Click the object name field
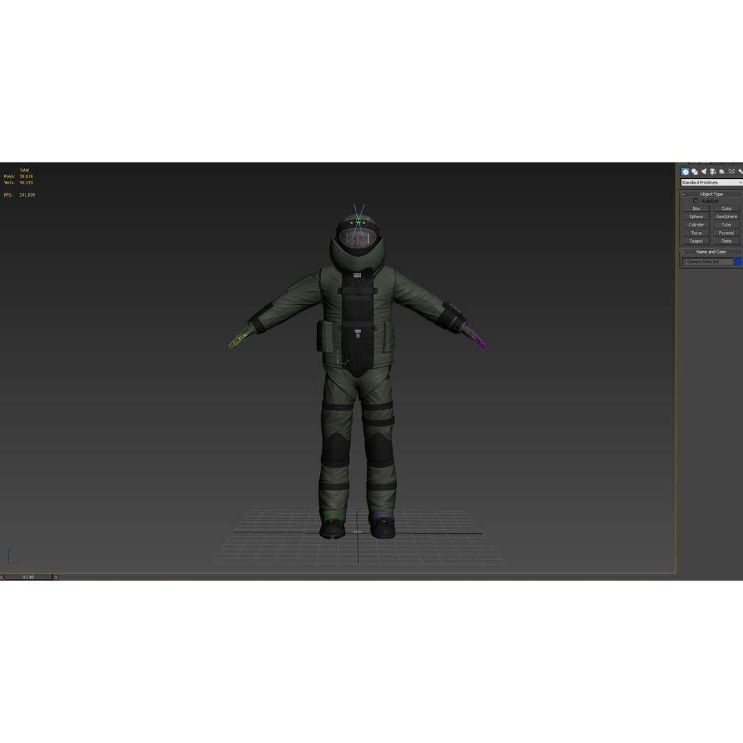 pyautogui.click(x=707, y=261)
